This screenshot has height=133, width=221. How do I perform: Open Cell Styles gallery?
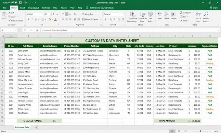tap(150, 17)
